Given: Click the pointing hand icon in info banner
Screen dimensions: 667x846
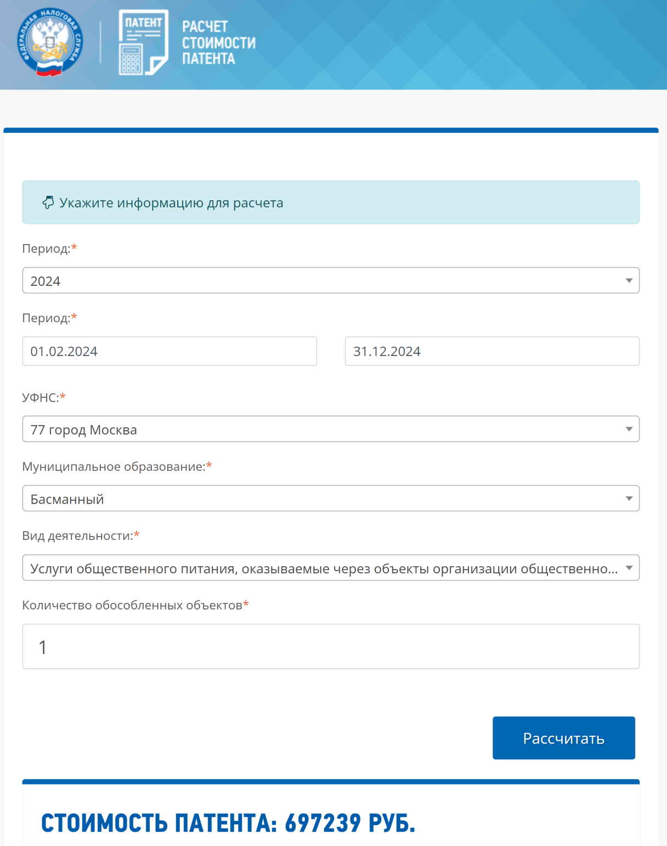Looking at the screenshot, I should click(x=48, y=202).
